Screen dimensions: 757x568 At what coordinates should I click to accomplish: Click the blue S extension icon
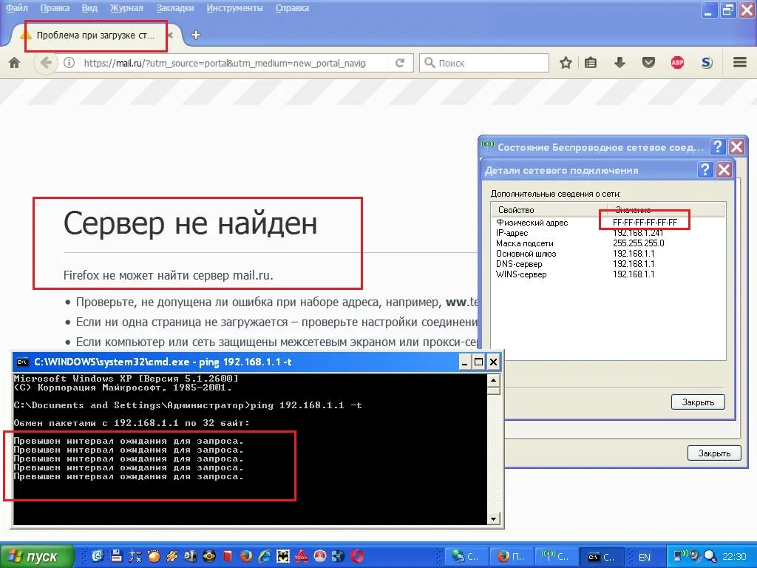(x=706, y=63)
